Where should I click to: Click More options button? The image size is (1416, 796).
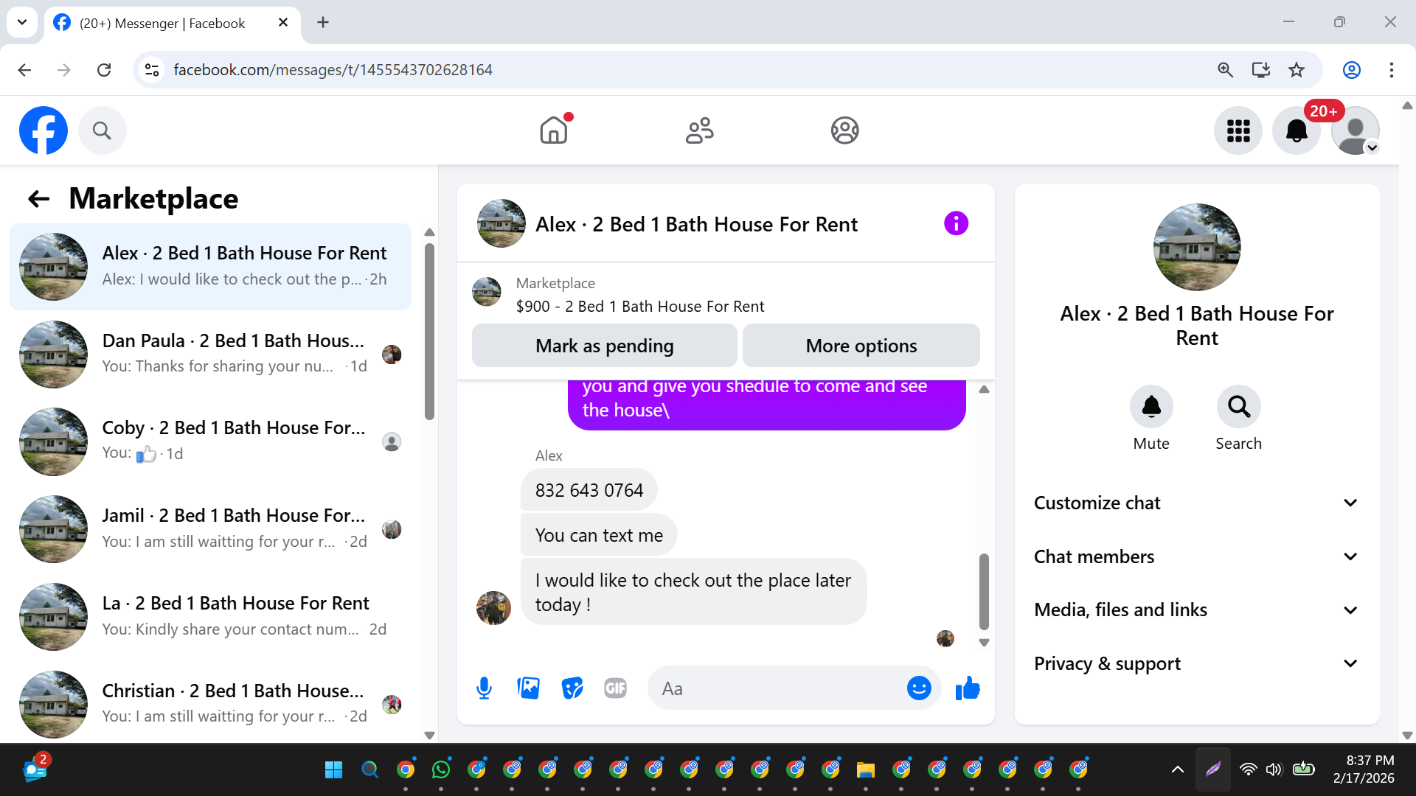(861, 346)
